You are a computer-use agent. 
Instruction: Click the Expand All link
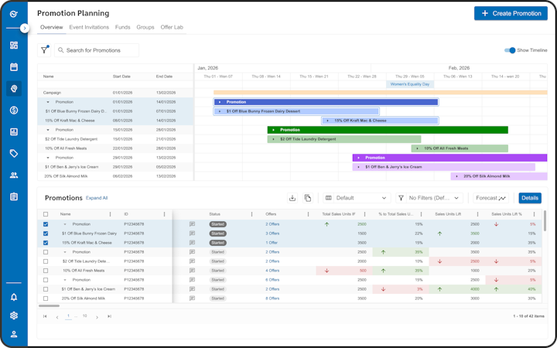coord(97,198)
